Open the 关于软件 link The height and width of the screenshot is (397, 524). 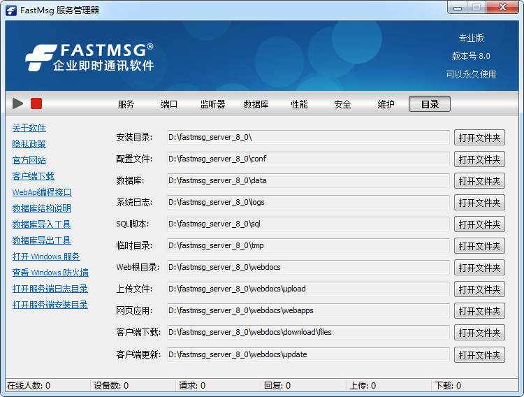point(29,128)
